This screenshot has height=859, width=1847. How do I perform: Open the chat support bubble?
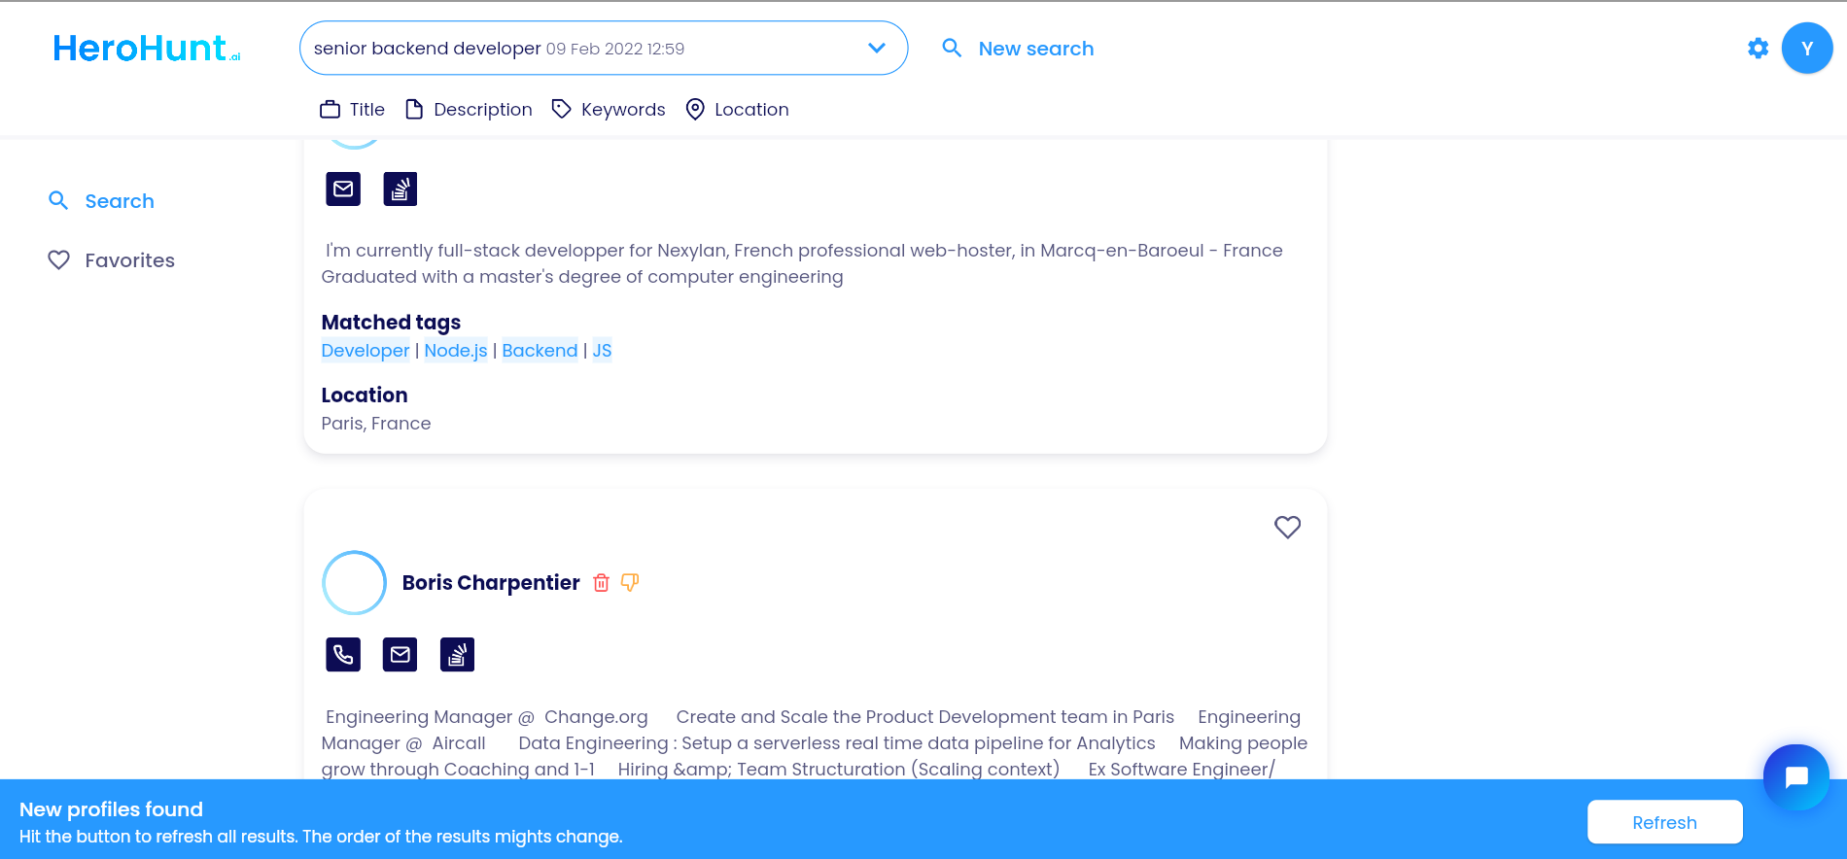pyautogui.click(x=1795, y=776)
